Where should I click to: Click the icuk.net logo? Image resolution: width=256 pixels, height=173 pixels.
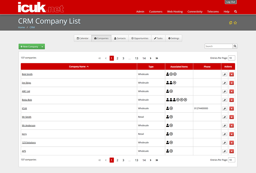click(x=41, y=7)
